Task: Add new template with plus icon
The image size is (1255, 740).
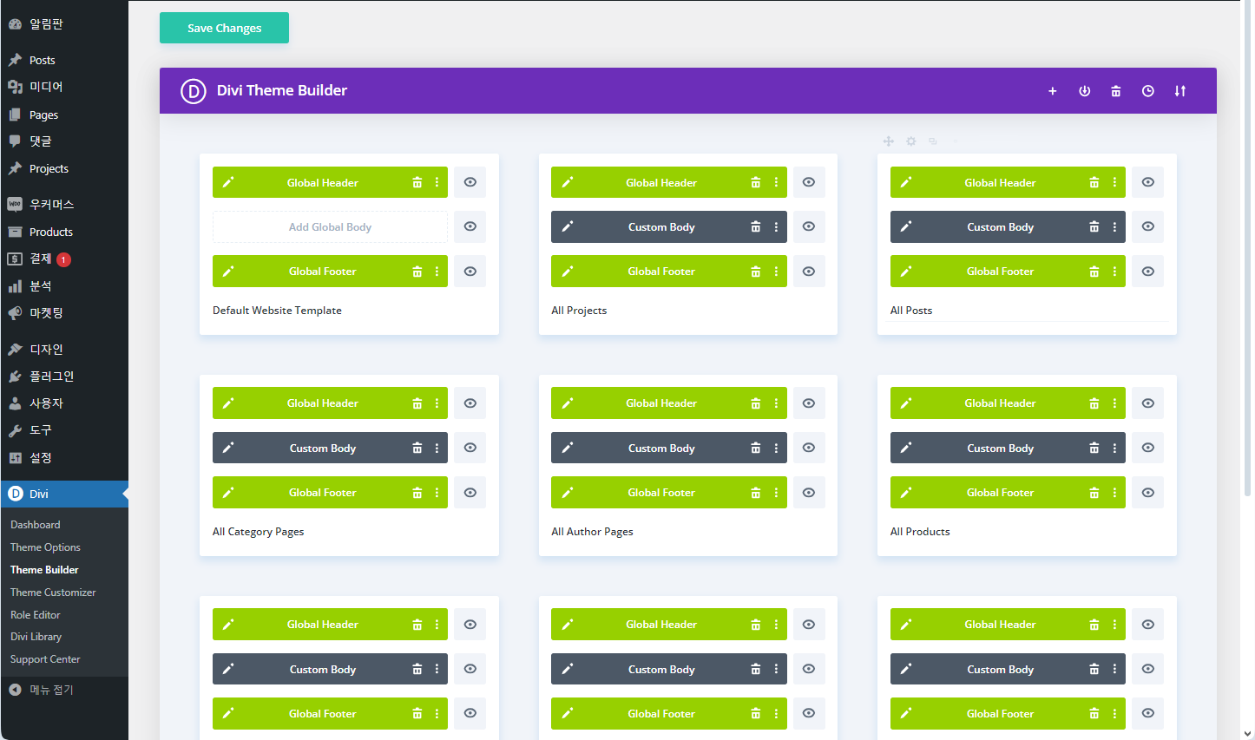Action: [1052, 91]
